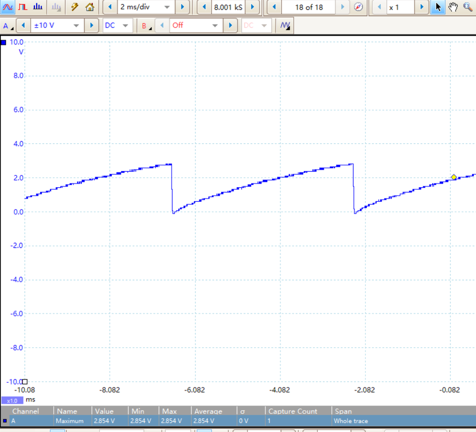Image resolution: width=476 pixels, height=432 pixels.
Task: Click the '18 of 18' buffer field
Action: click(x=309, y=7)
